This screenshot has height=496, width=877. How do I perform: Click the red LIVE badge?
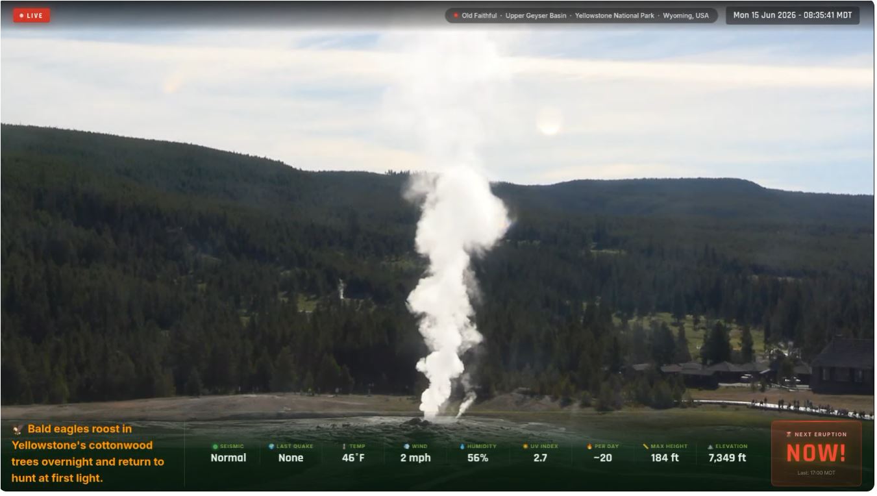[x=31, y=16]
